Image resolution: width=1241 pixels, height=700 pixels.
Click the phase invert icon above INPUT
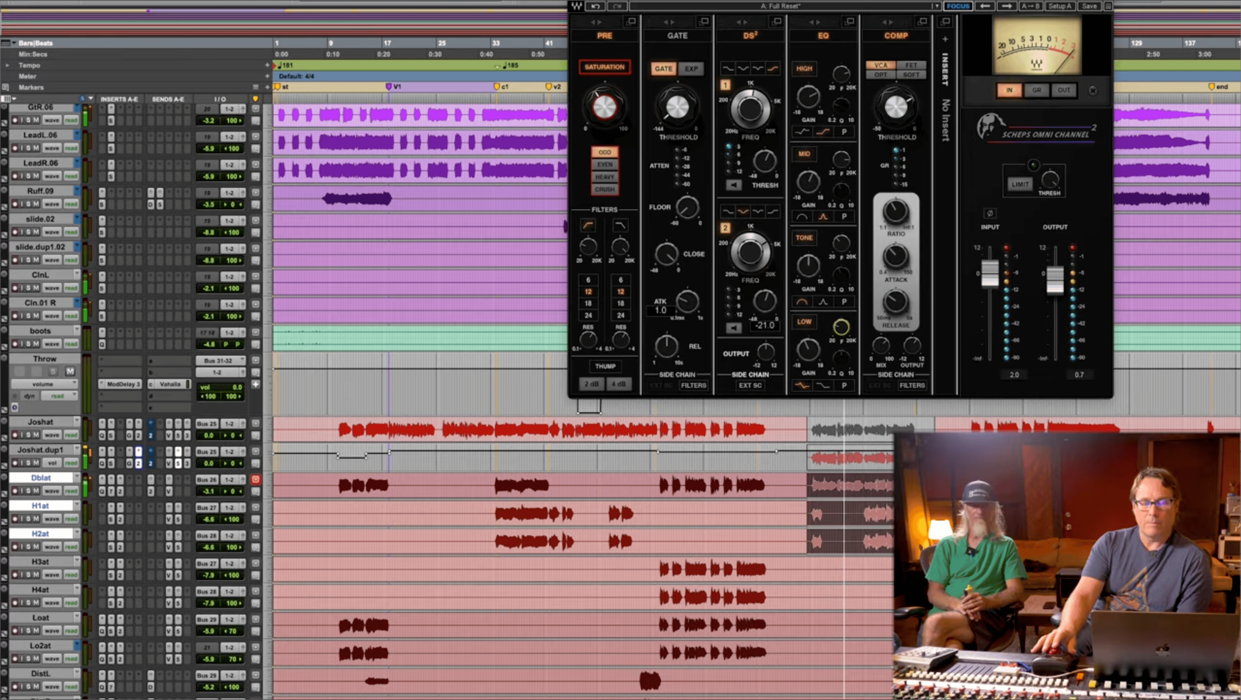click(989, 213)
